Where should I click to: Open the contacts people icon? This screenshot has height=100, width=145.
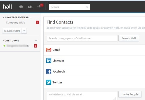click(30, 7)
